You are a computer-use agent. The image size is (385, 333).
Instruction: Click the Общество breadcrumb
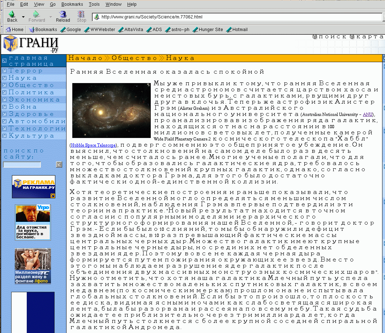134,58
